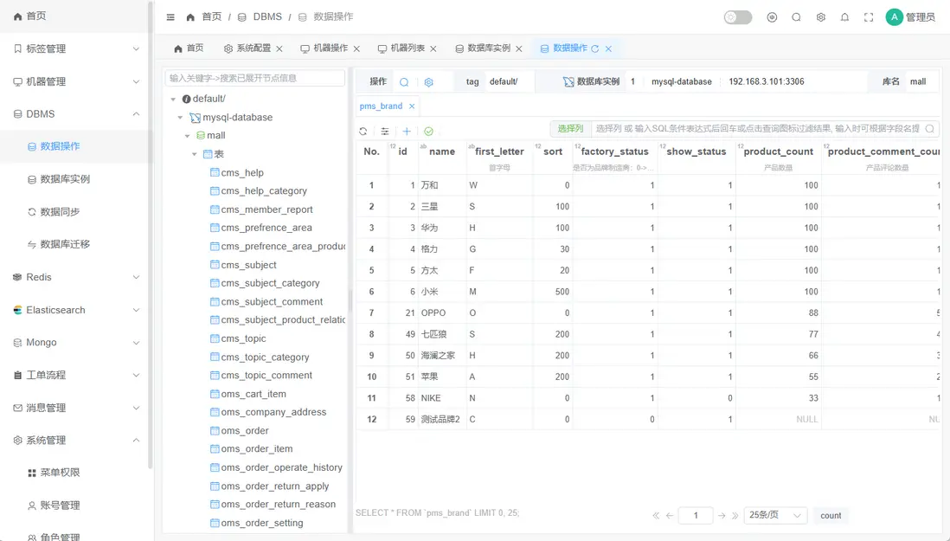
Task: Open the notification bell in the header
Action: point(844,17)
